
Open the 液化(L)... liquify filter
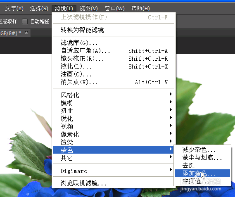tap(114, 66)
